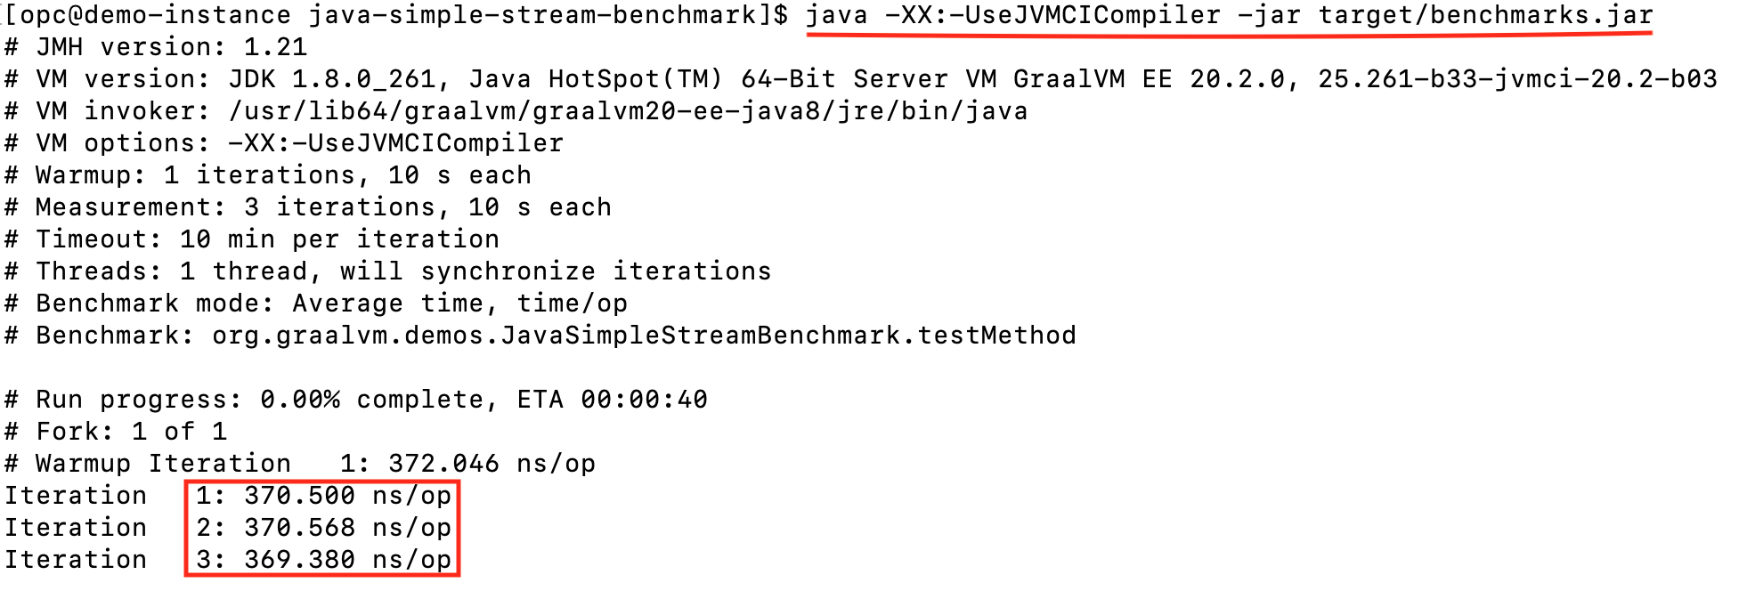Click the JMH version 1.21 line

click(156, 47)
